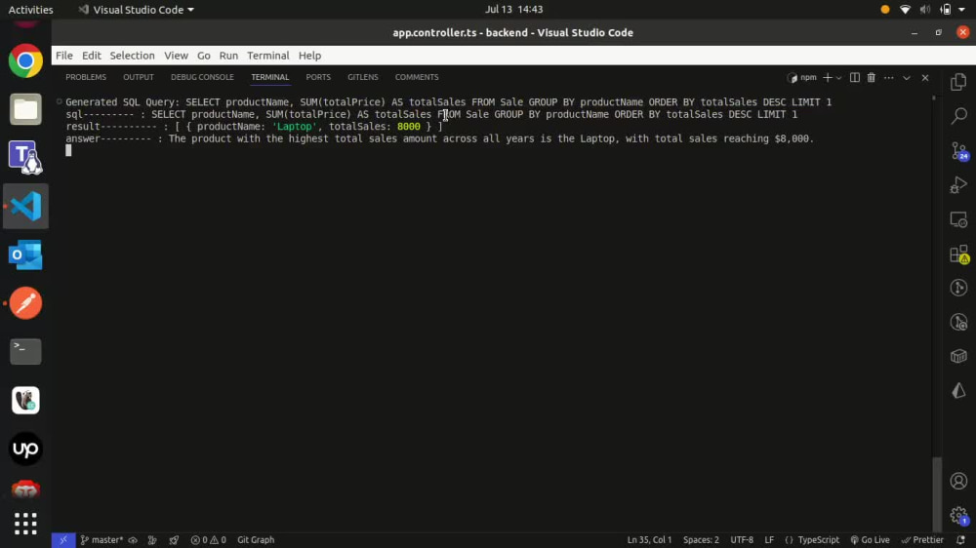Open Files manager from the dock
The width and height of the screenshot is (976, 548).
25,109
